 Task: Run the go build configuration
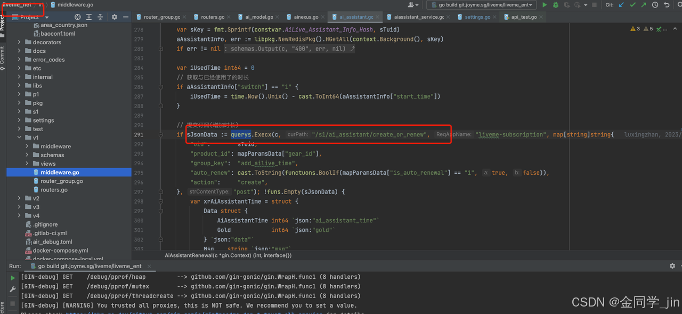(545, 5)
